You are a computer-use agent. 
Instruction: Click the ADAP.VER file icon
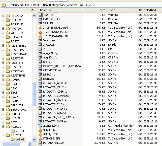pos(40,15)
